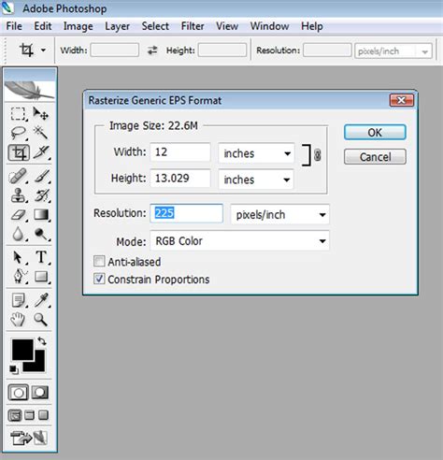Open the Layer menu
The image size is (443, 460).
tap(117, 27)
